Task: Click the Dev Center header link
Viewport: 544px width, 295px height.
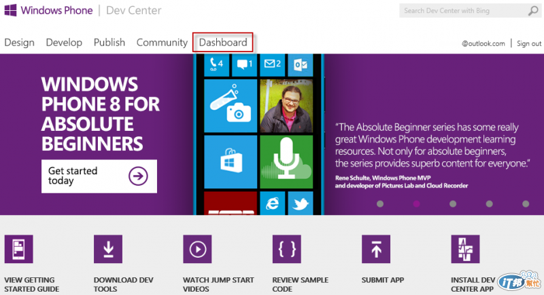Action: tap(133, 10)
